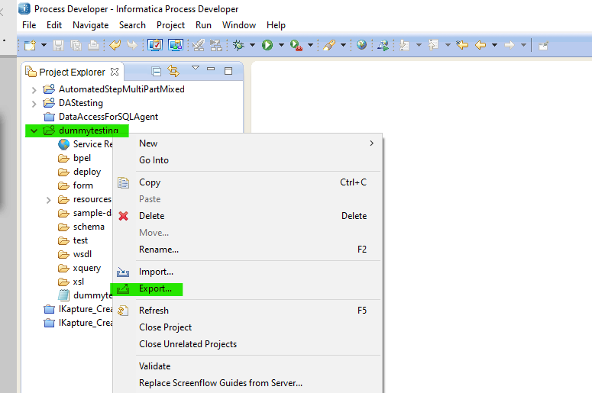The image size is (592, 393).
Task: Choose Validate from context menu
Action: [x=247, y=366]
